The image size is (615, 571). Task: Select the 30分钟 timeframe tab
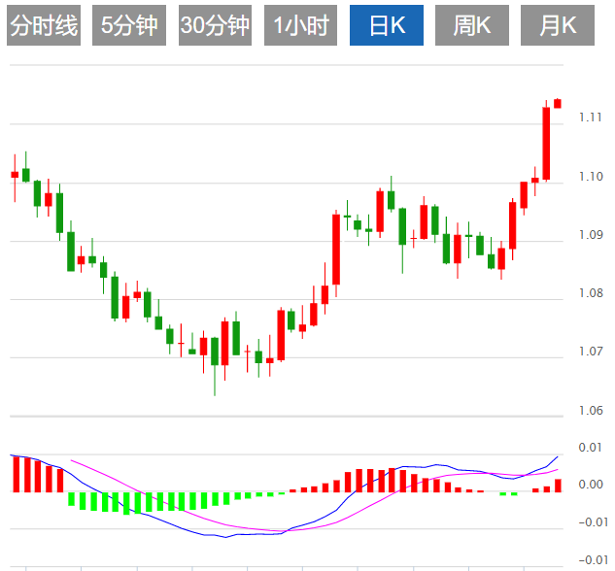215,25
